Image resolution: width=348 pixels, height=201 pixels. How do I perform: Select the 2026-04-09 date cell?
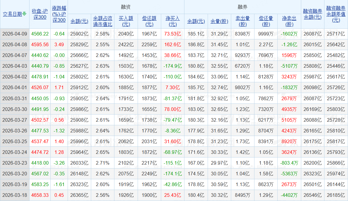(15, 34)
